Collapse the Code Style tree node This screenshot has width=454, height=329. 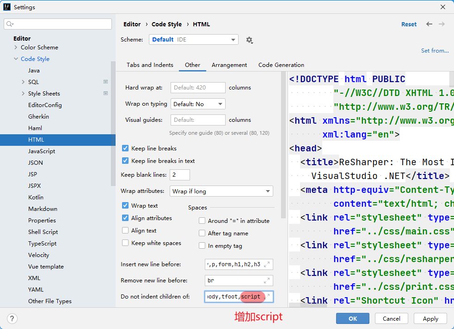point(16,59)
